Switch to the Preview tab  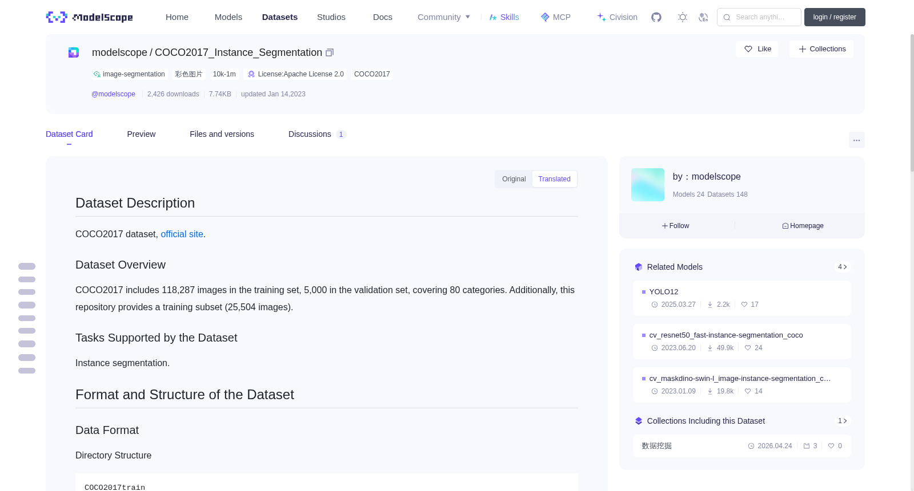141,134
